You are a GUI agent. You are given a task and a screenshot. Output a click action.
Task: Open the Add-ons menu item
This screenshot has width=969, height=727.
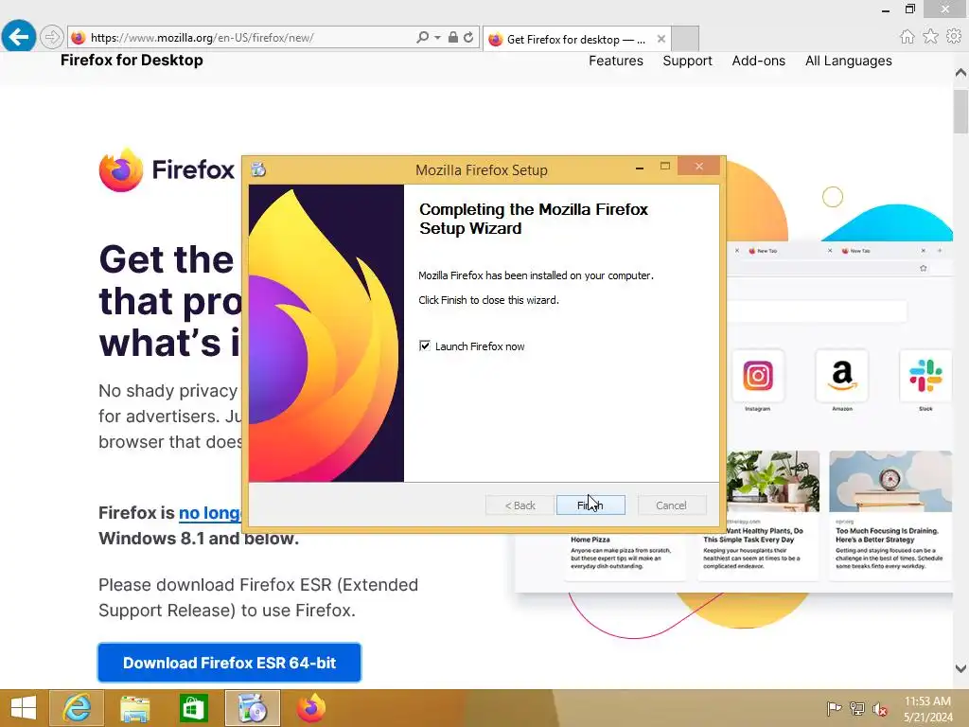[x=758, y=61]
